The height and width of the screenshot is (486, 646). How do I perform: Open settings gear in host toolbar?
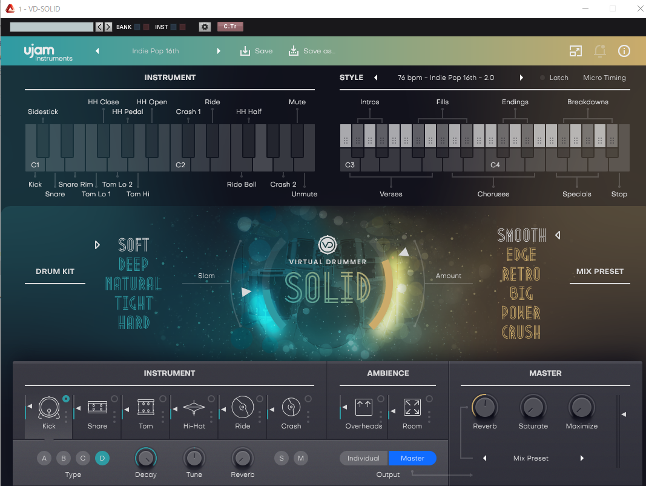205,27
